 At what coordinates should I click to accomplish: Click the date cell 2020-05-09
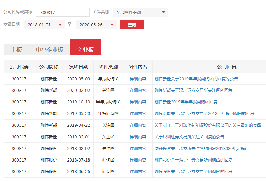[x=79, y=79]
